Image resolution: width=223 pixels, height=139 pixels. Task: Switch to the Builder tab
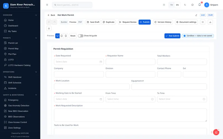64,22
